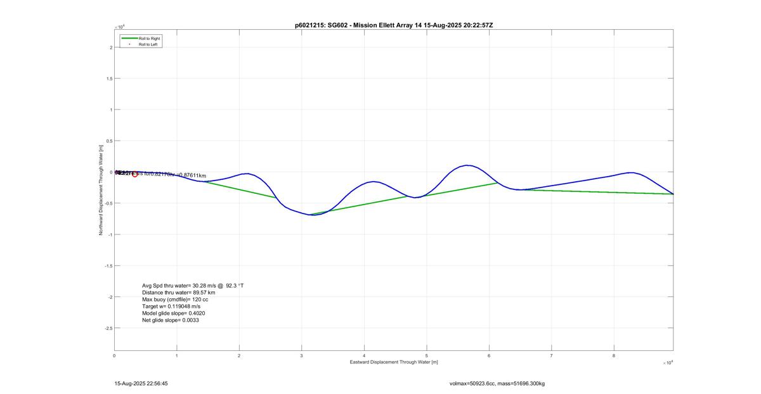This screenshot has height=394, width=761.
Task: Click the 'Max buoy (cmdfile)= 120 cc' line
Action: (176, 300)
